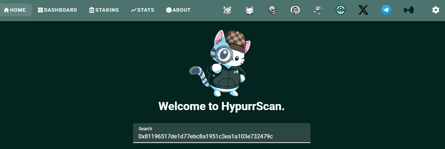
Task: Open the About page
Action: point(178,10)
